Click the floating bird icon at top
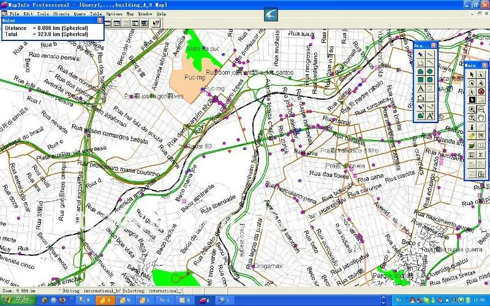The width and height of the screenshot is (490, 306). (271, 15)
